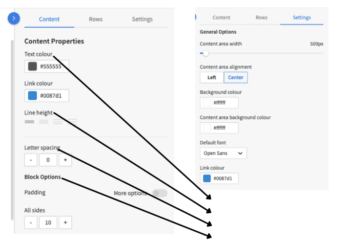Set content area alignment to Center
The width and height of the screenshot is (350, 242).
(x=236, y=78)
